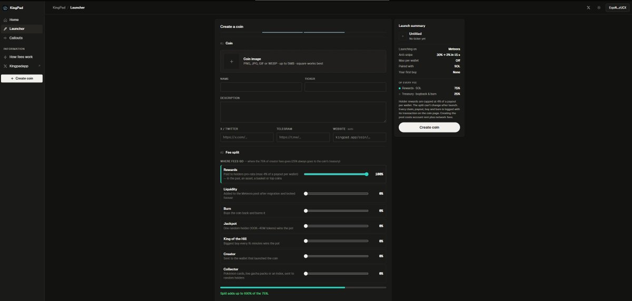
Task: Click the Untitled coin placeholder thumbnail
Action: (403, 36)
